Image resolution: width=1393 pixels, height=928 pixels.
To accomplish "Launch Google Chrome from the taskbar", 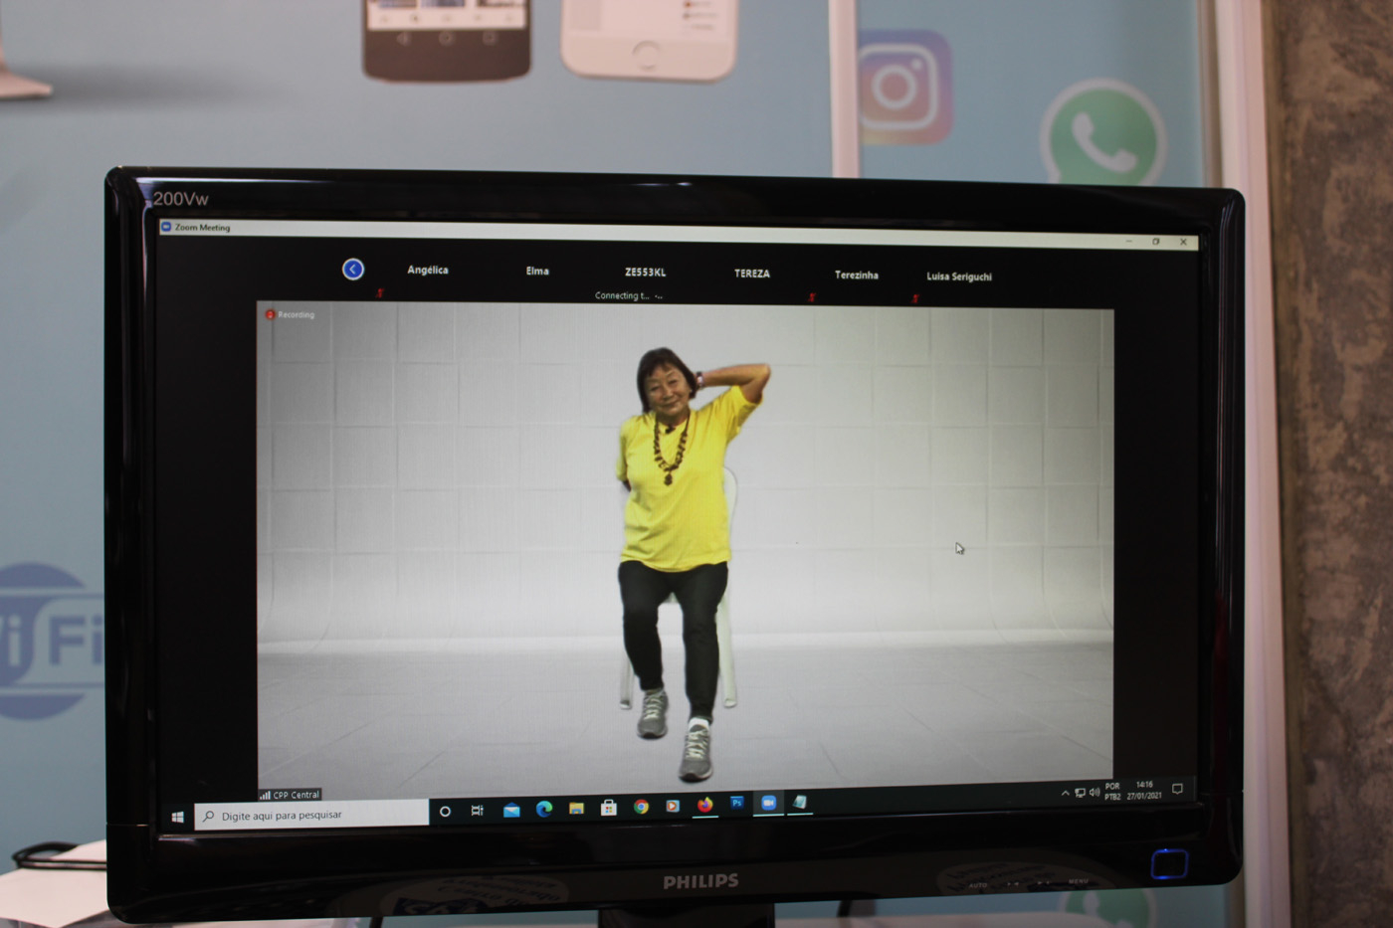I will pos(641,807).
